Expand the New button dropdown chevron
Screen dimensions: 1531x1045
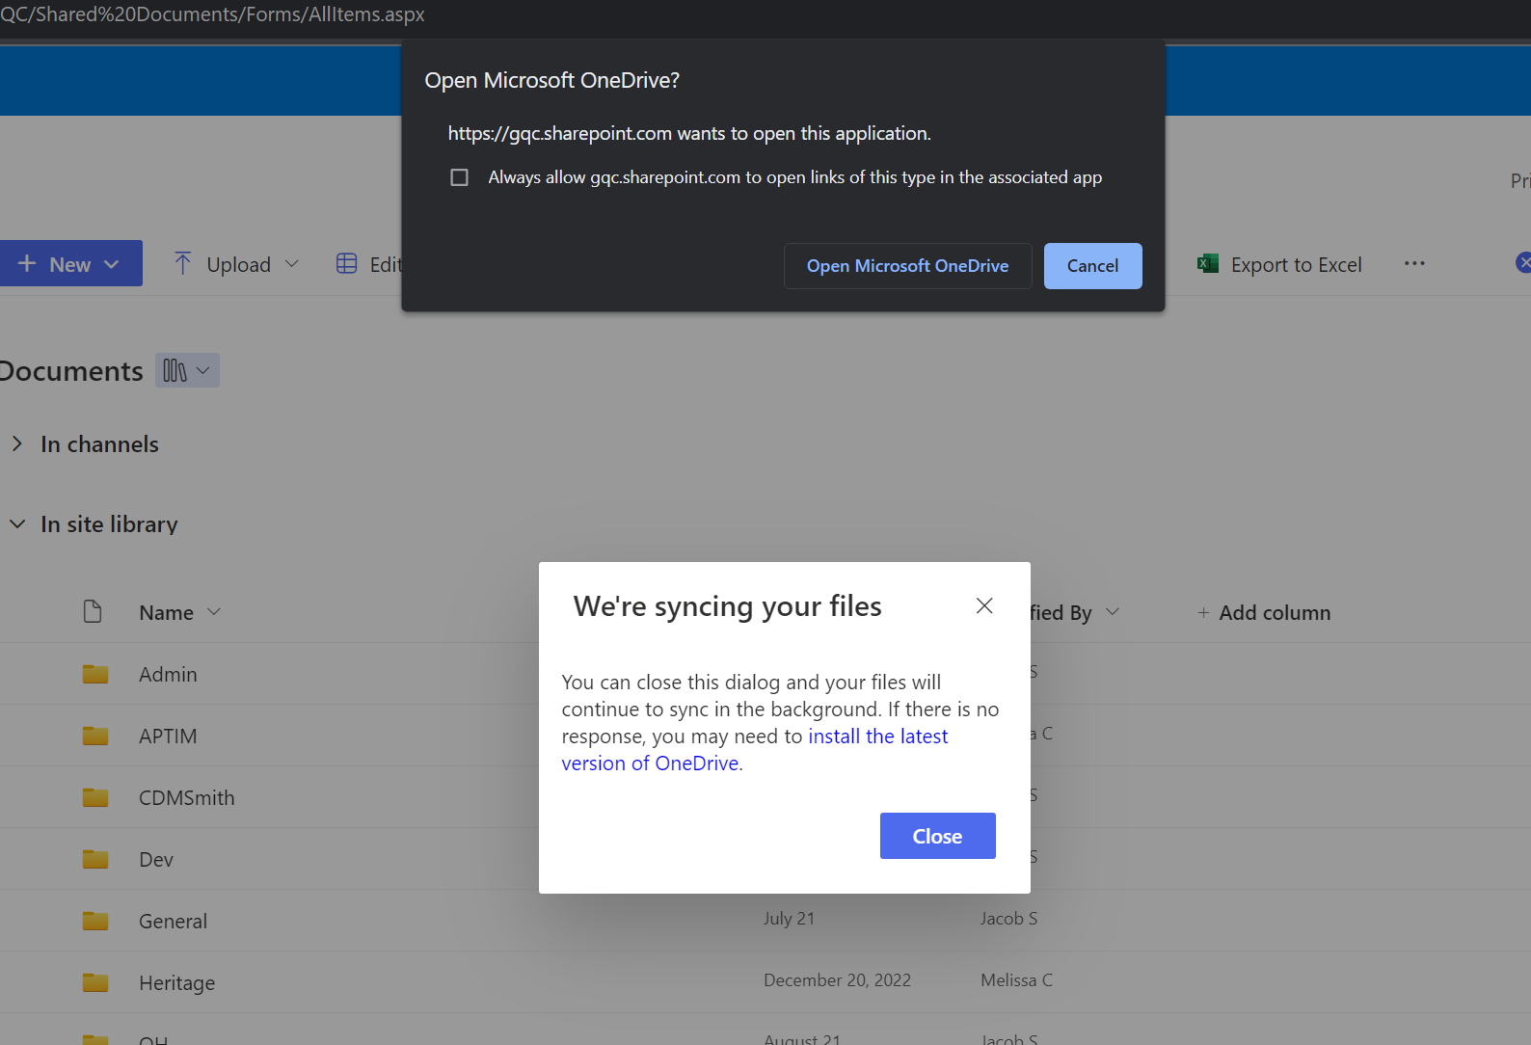[x=112, y=264]
